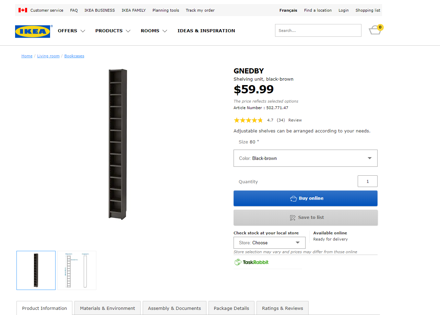Click the product search field
The image size is (440, 315).
(318, 31)
